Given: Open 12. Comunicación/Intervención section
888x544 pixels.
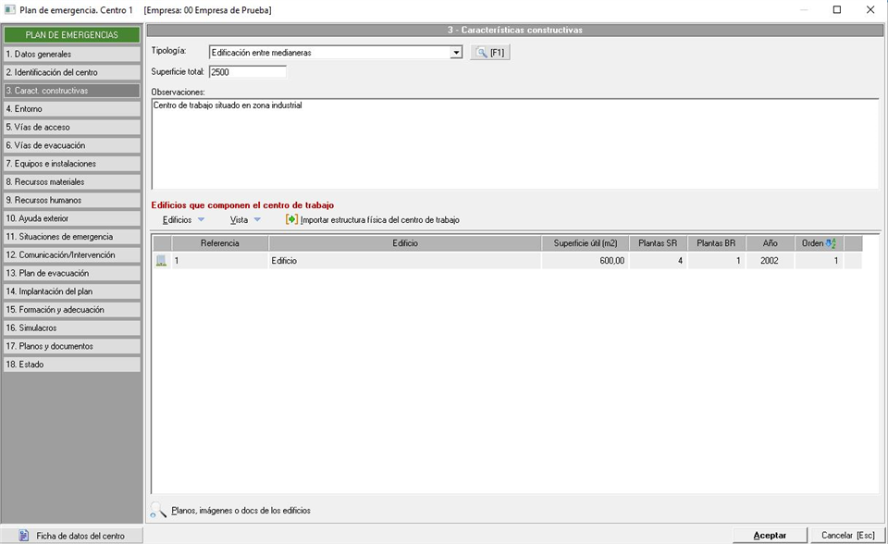Looking at the screenshot, I should point(72,255).
